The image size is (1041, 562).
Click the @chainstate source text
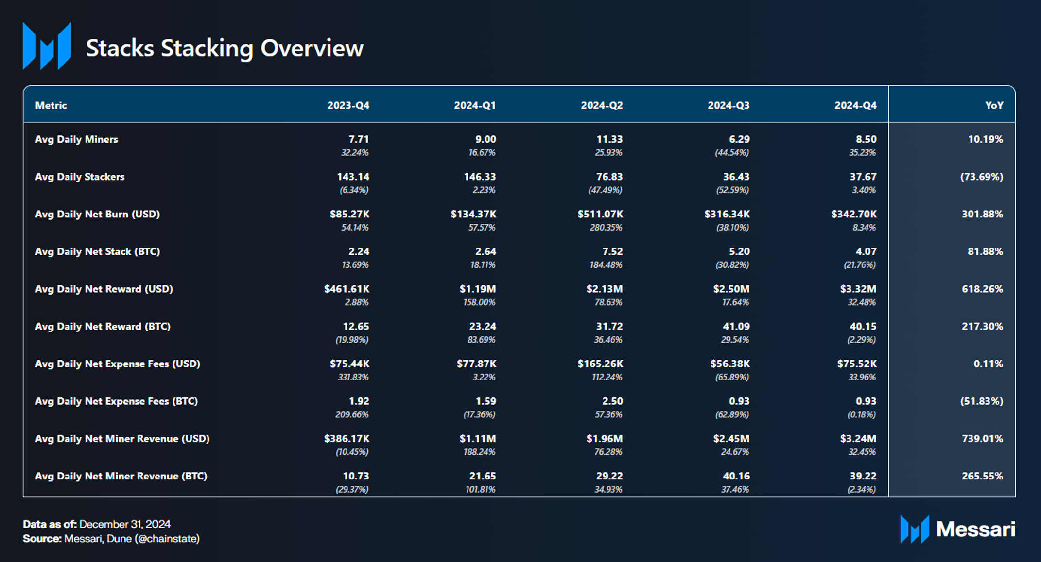[x=167, y=539]
